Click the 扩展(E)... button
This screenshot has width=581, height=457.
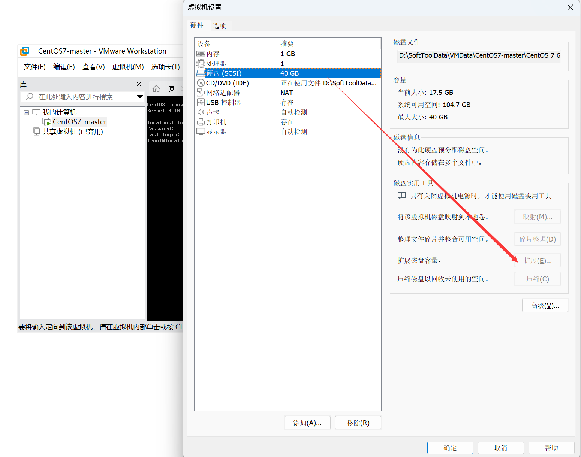pos(538,261)
